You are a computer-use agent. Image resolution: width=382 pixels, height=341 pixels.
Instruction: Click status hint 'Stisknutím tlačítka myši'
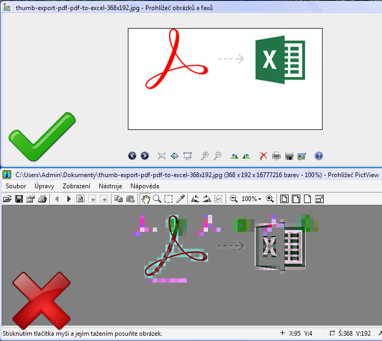82,334
